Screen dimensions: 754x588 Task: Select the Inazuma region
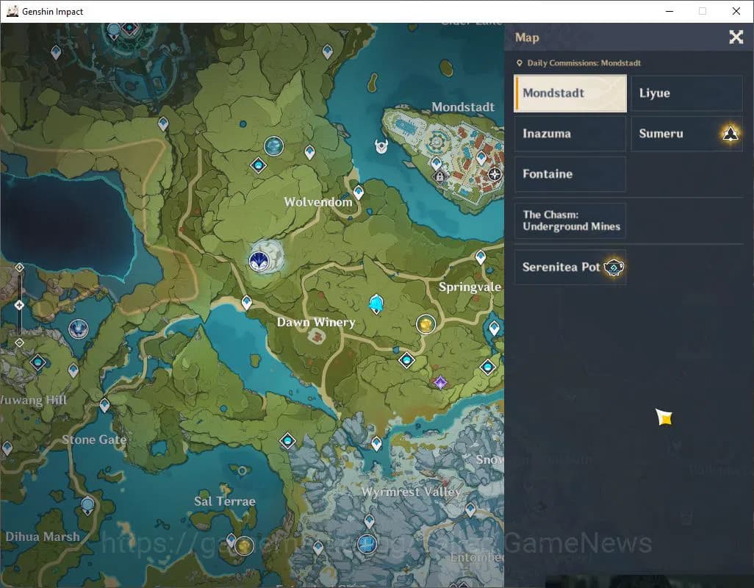[x=570, y=134]
